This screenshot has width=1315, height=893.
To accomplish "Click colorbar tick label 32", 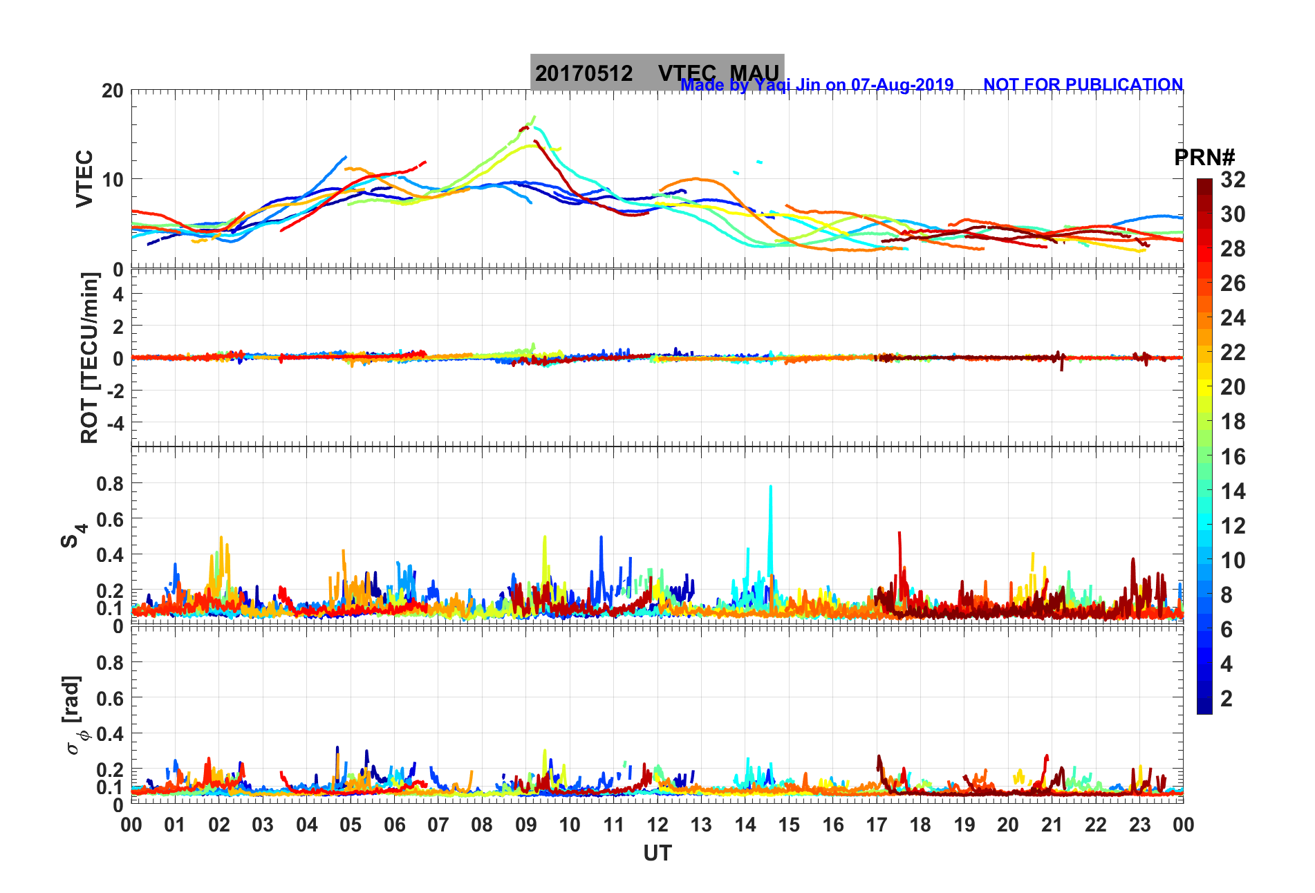I will click(x=1233, y=180).
